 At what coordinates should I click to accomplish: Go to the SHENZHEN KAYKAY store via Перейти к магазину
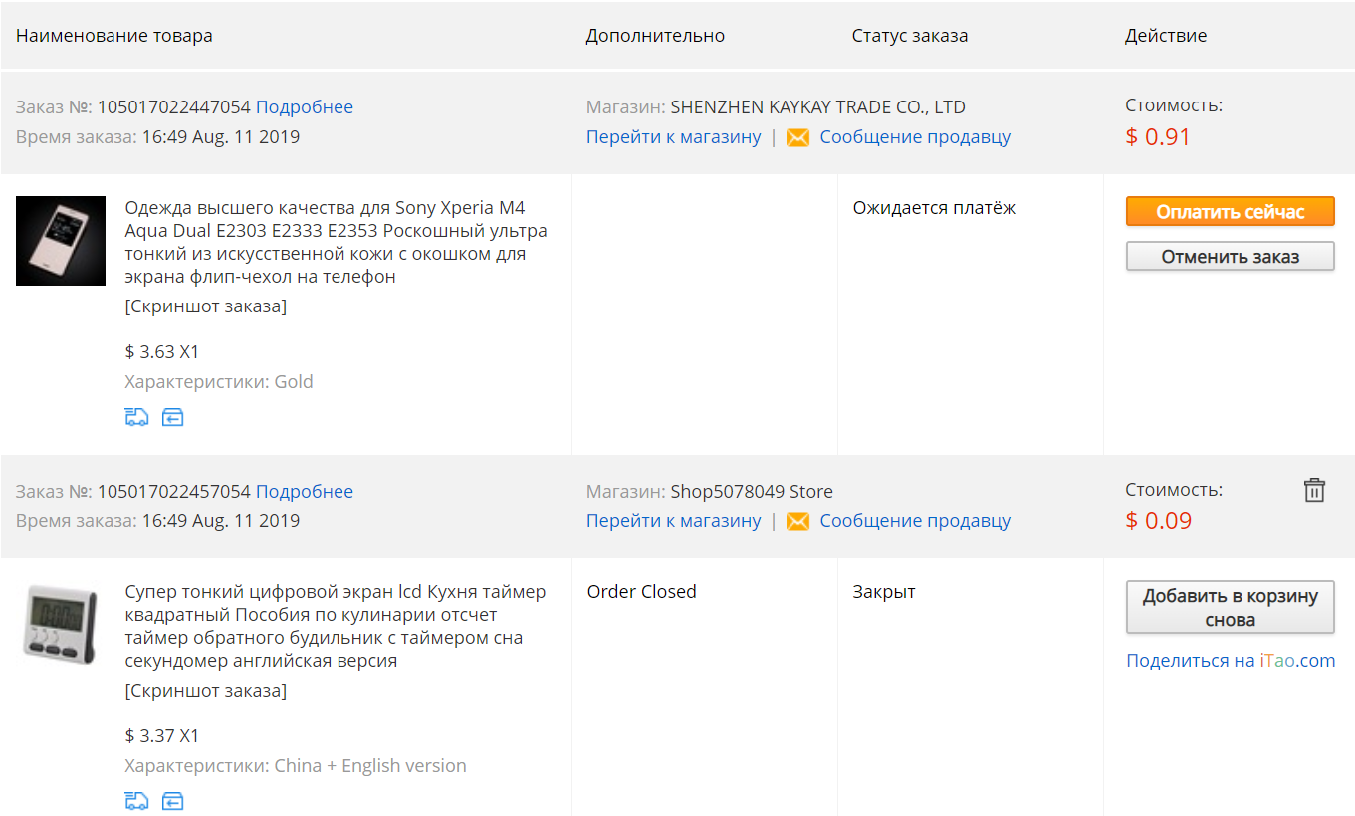pyautogui.click(x=674, y=137)
